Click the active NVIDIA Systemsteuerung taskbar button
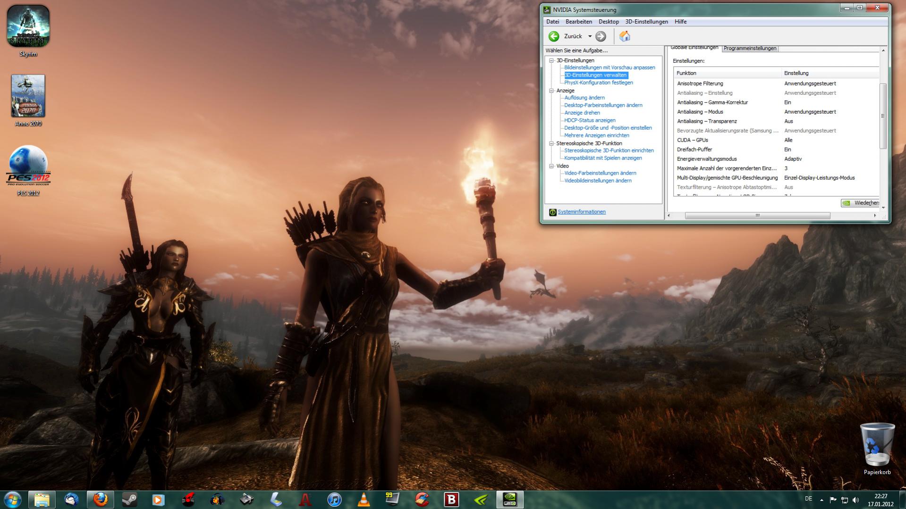 510,500
